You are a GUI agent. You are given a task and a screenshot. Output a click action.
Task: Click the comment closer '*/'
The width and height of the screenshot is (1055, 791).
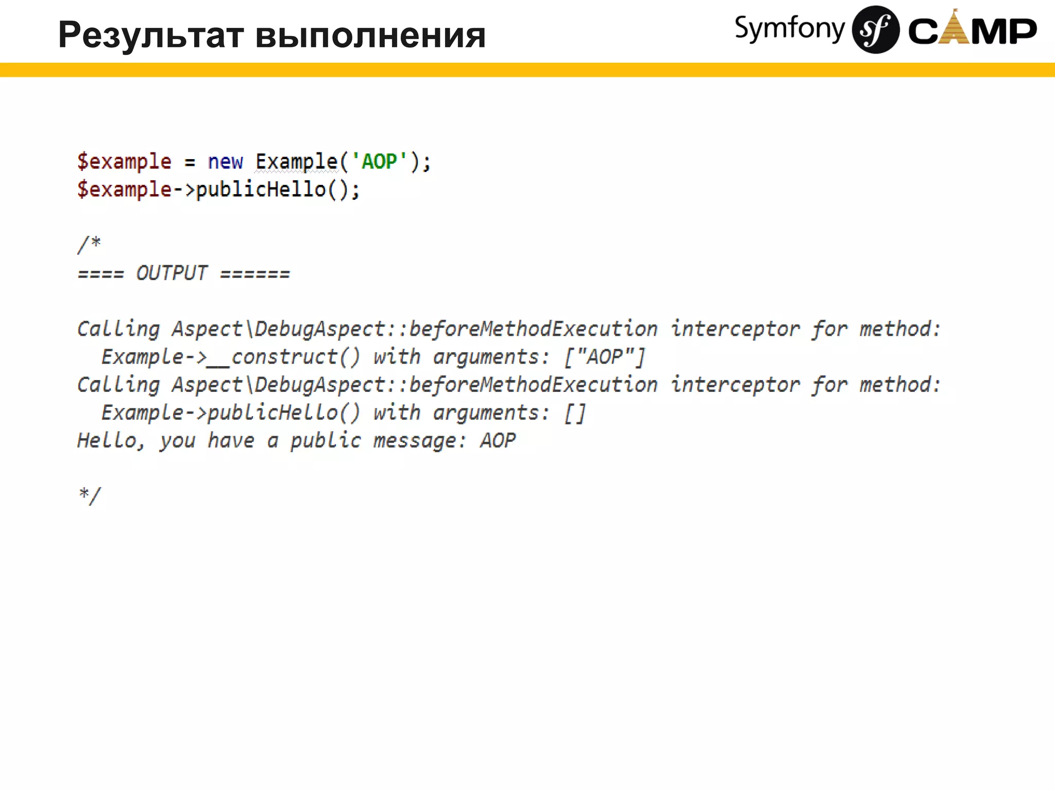90,495
